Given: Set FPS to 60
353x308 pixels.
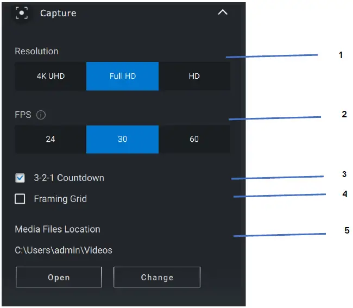Looking at the screenshot, I should [x=194, y=139].
